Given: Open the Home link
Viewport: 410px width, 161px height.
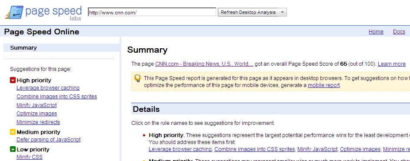Looking at the screenshot, I should pyautogui.click(x=376, y=32).
